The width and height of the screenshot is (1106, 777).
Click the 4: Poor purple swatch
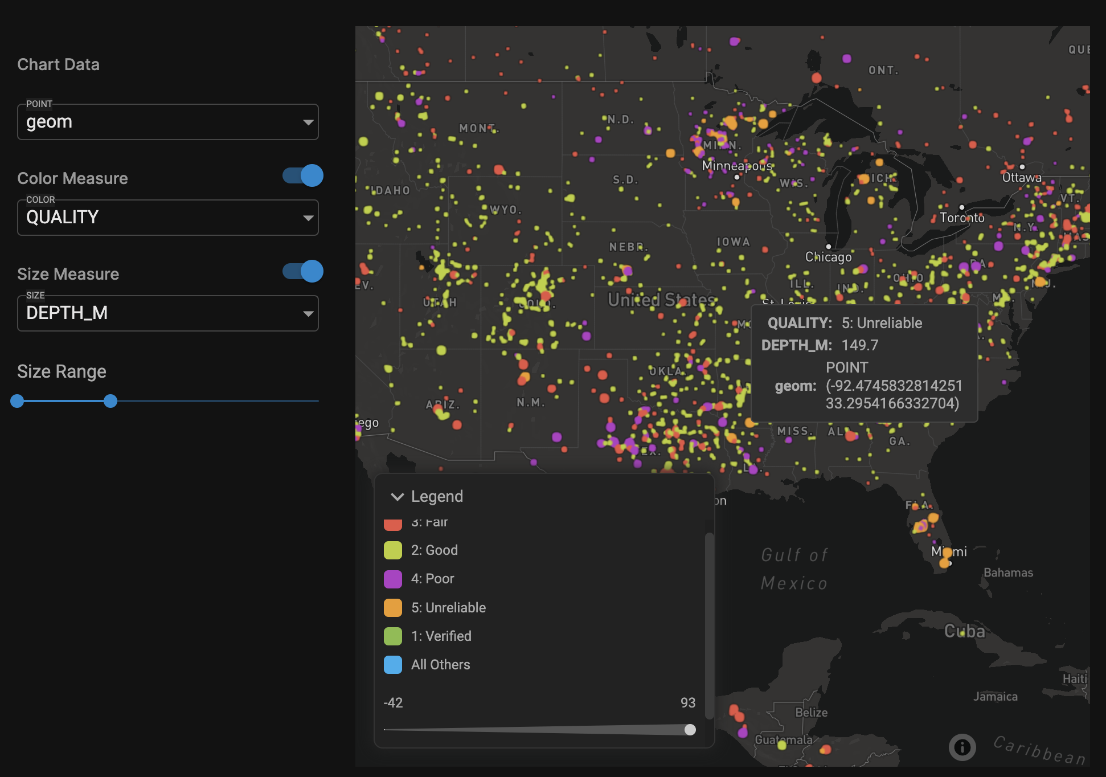point(393,579)
